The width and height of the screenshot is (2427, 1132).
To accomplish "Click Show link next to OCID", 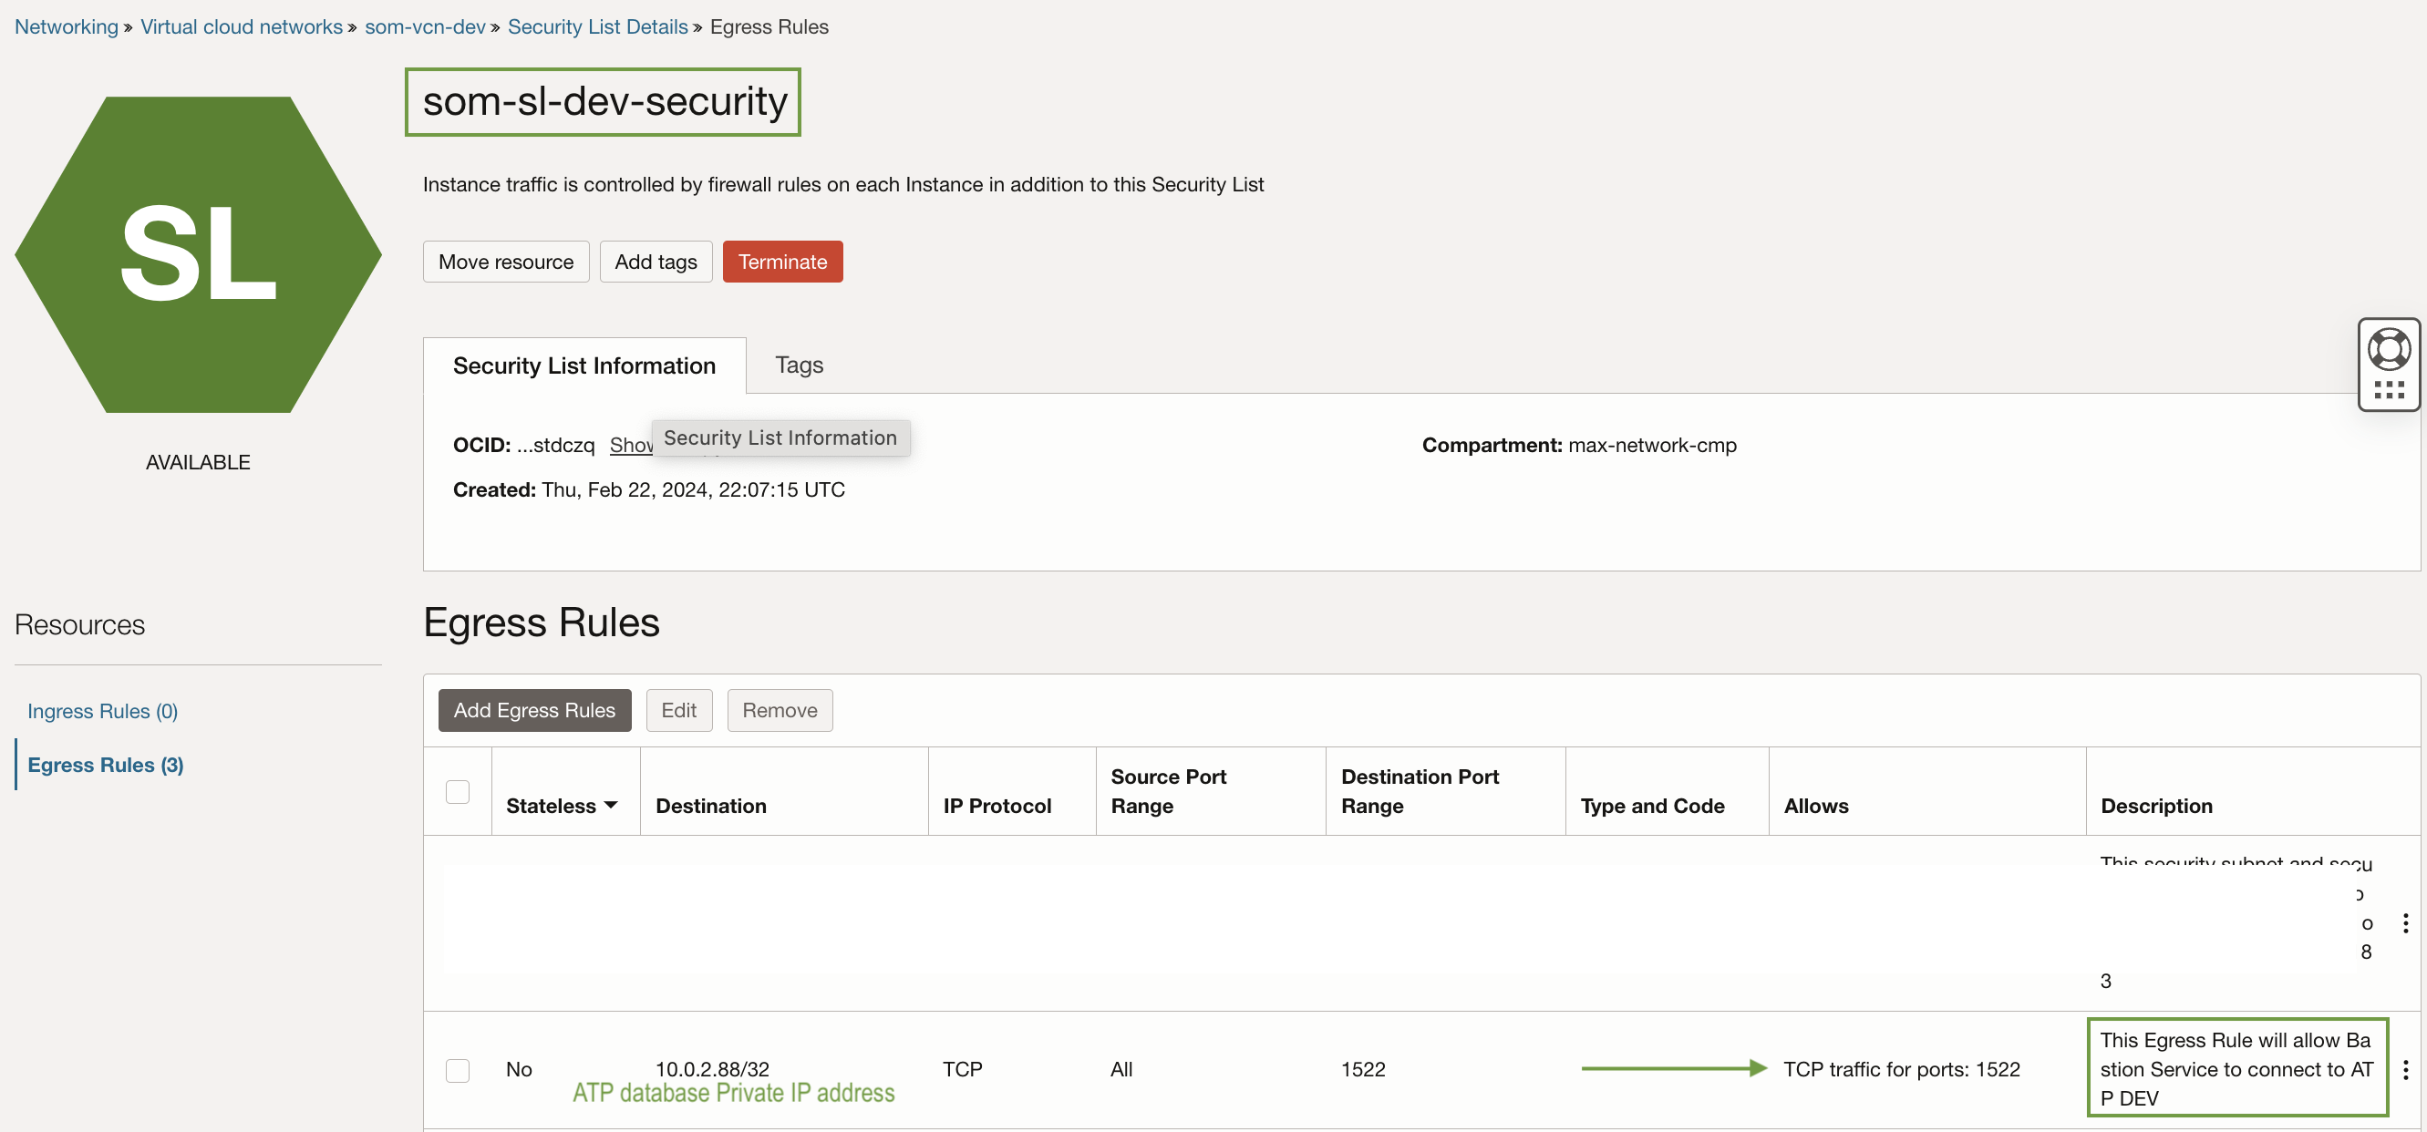I will (x=629, y=445).
